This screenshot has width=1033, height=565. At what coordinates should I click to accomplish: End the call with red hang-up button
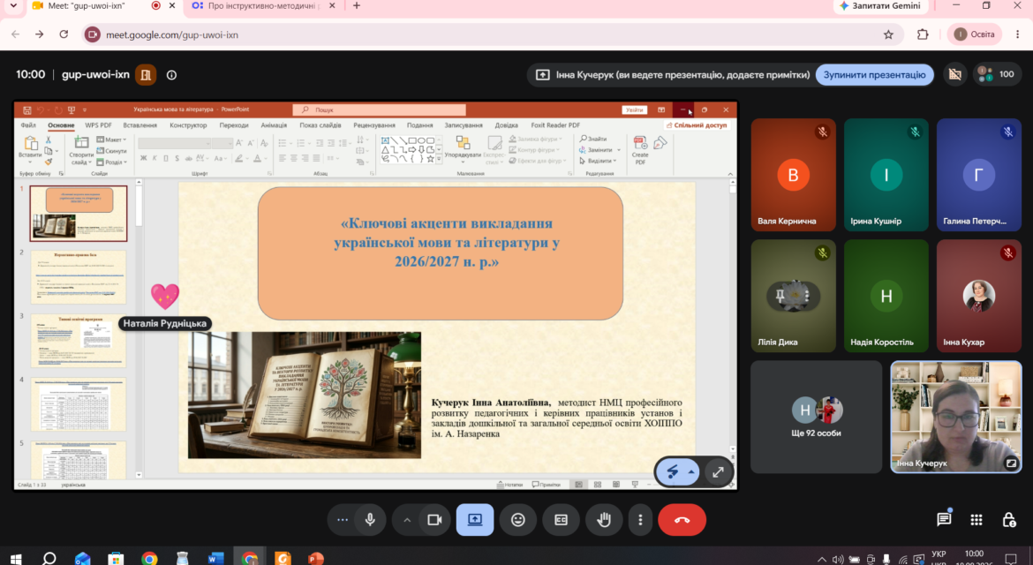pos(682,520)
